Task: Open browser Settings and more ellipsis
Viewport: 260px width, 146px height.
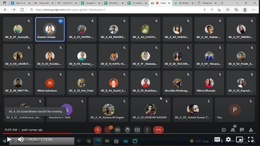Action: pyautogui.click(x=253, y=10)
